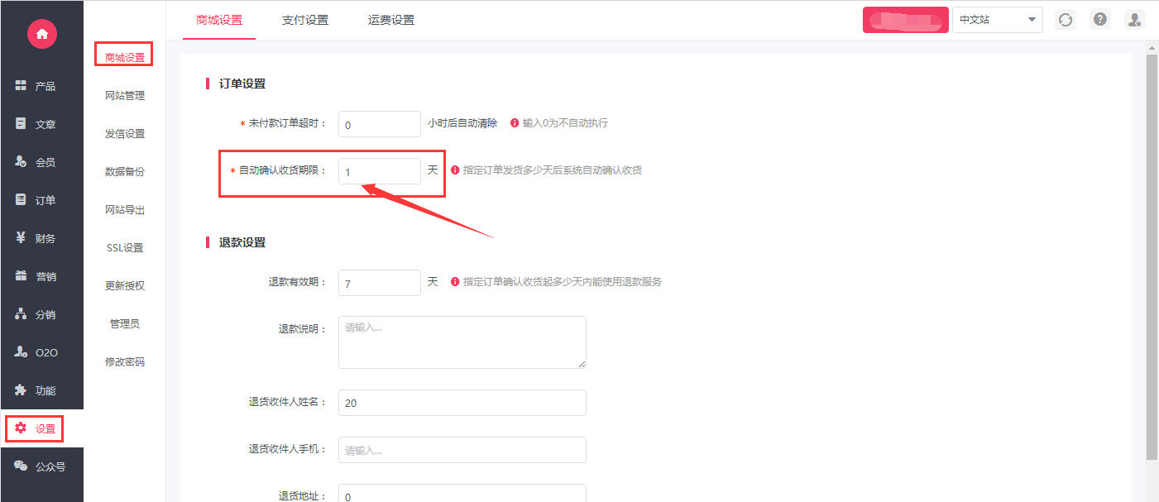Image resolution: width=1159 pixels, height=502 pixels.
Task: Click the 小时后自动清除 text
Action: 462,122
